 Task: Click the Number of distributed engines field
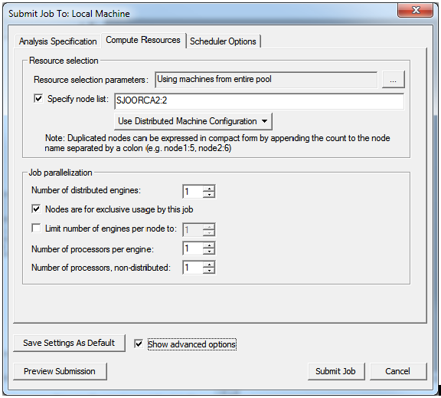coord(193,192)
